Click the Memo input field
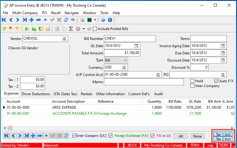 (x=144, y=82)
